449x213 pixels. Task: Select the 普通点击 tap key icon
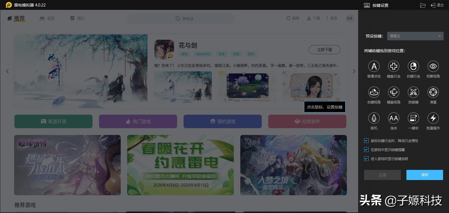pos(374,66)
